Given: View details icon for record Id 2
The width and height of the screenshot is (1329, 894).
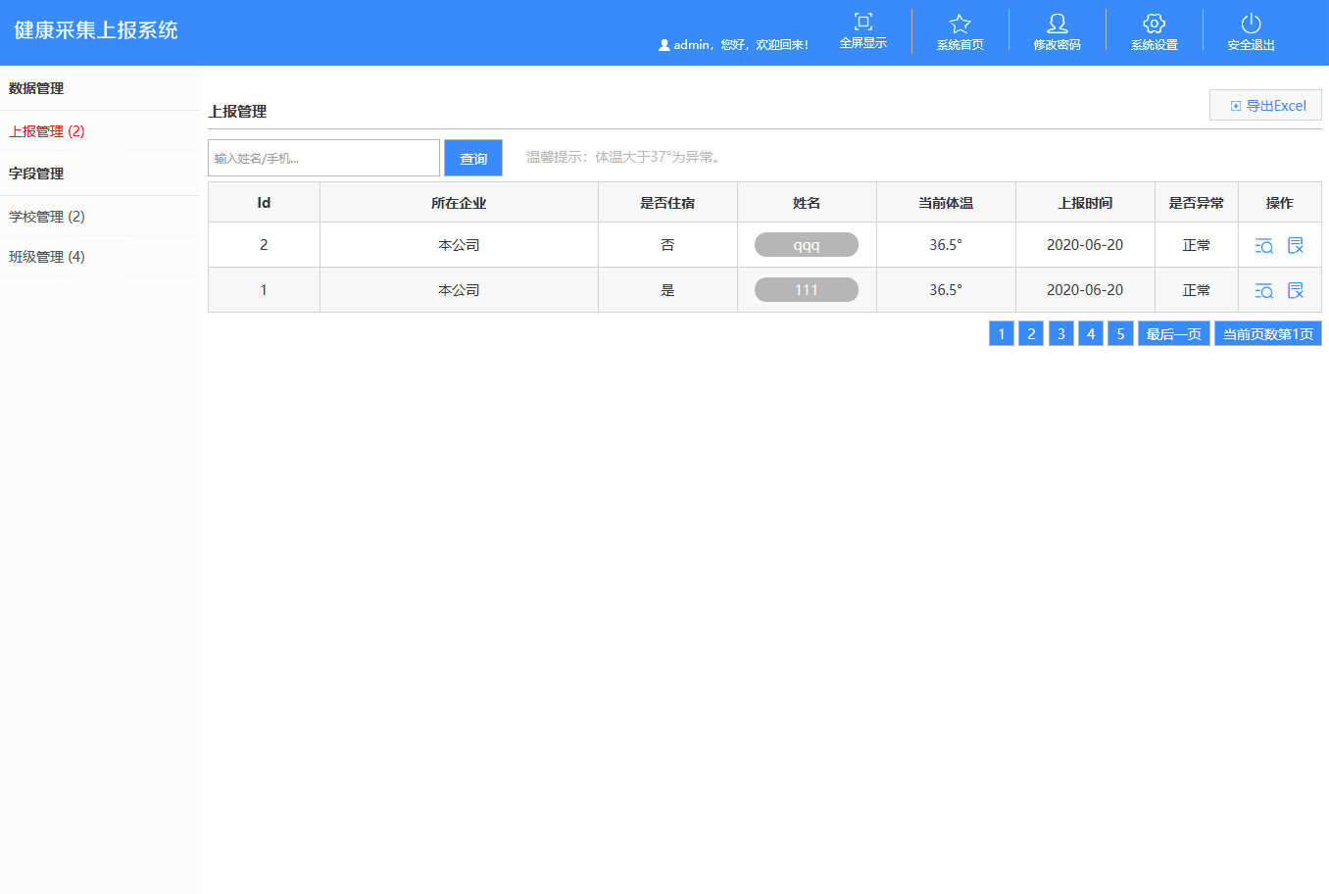Looking at the screenshot, I should 1263,245.
